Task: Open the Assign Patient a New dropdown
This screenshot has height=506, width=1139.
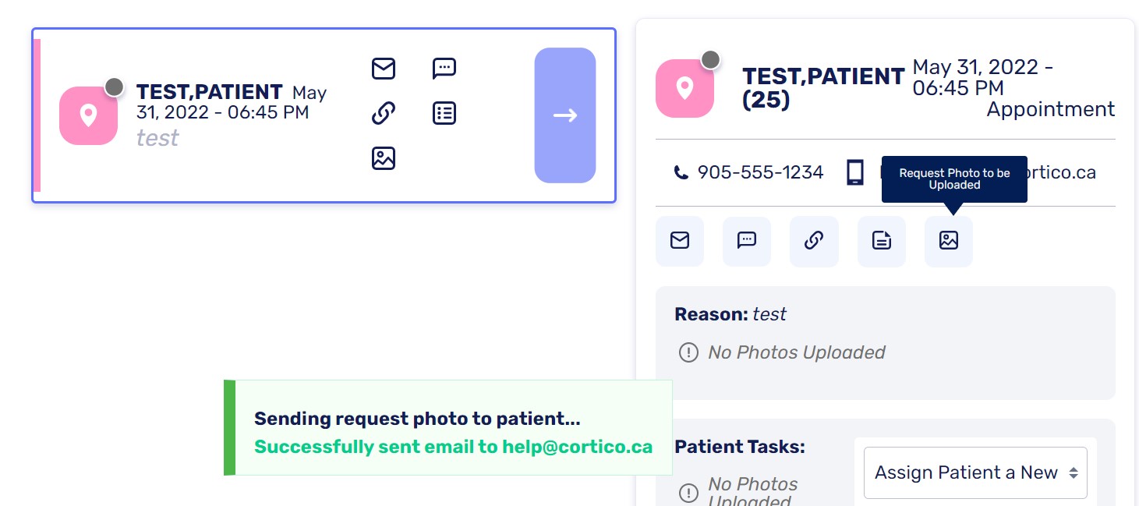Action: click(975, 472)
